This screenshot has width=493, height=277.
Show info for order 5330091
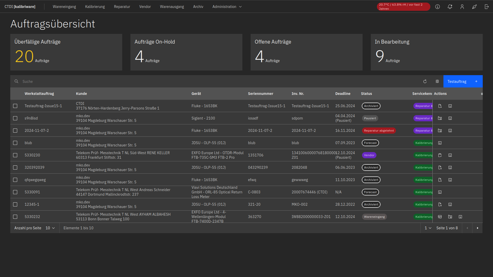[440, 192]
